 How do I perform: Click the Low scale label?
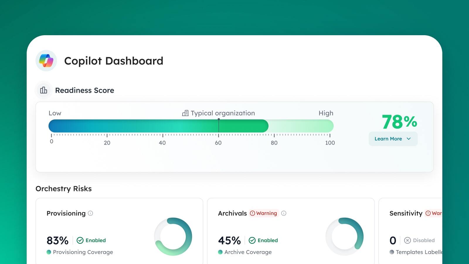point(55,113)
